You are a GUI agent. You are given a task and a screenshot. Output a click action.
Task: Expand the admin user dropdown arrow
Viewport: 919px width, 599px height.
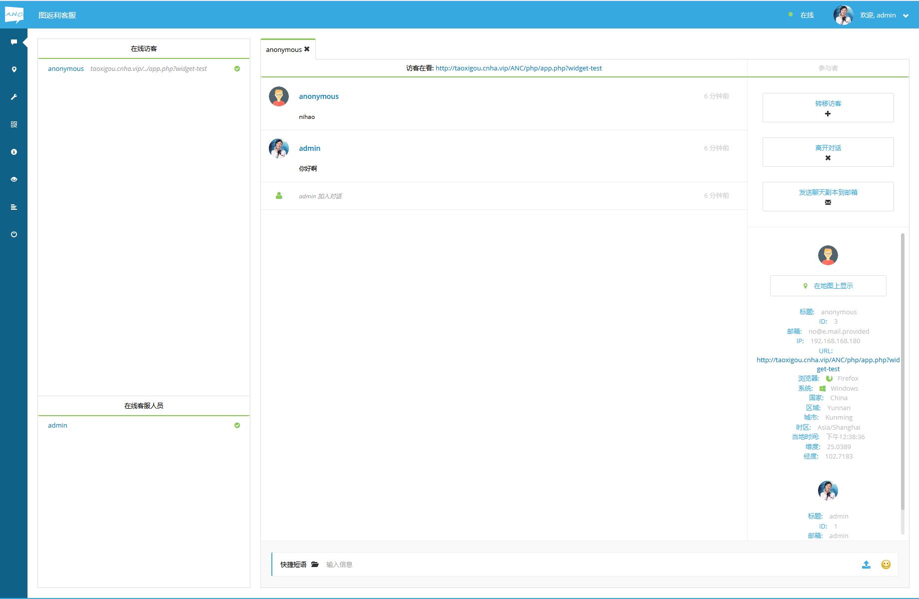(906, 15)
